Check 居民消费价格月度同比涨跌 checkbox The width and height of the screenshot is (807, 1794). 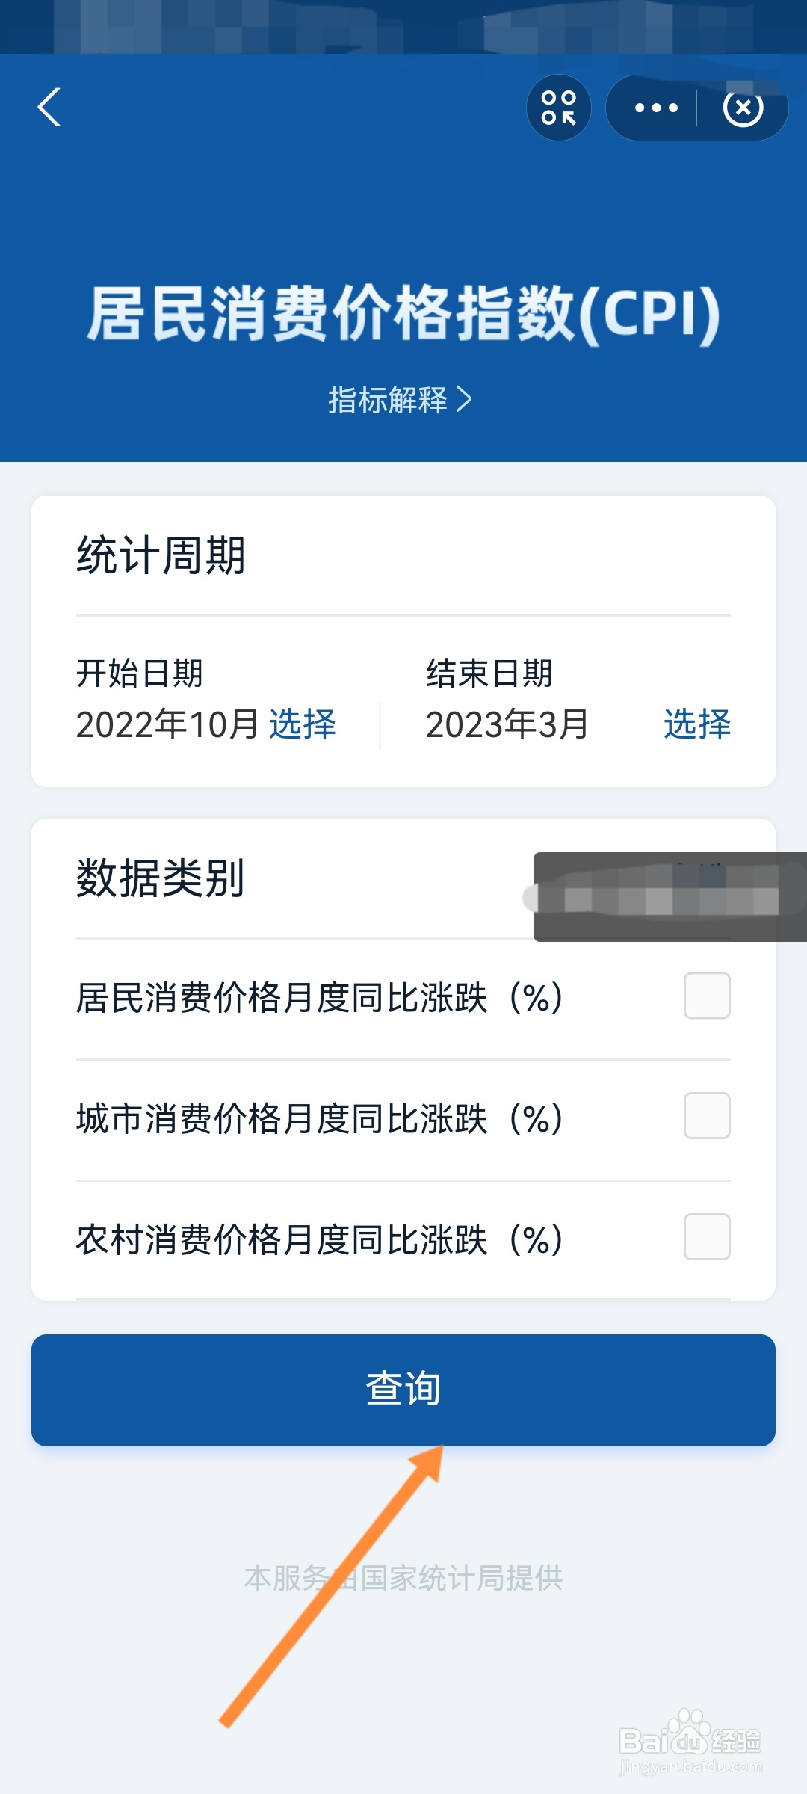tap(707, 996)
